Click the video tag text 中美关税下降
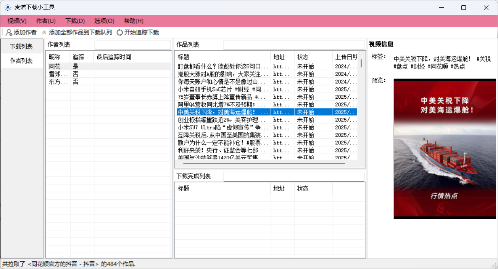This screenshot has height=269, width=498. pos(442,62)
